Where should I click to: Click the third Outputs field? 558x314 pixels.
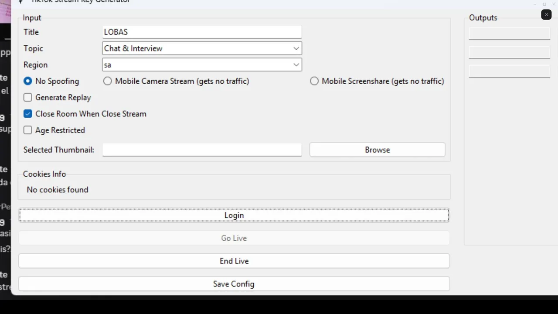509,71
